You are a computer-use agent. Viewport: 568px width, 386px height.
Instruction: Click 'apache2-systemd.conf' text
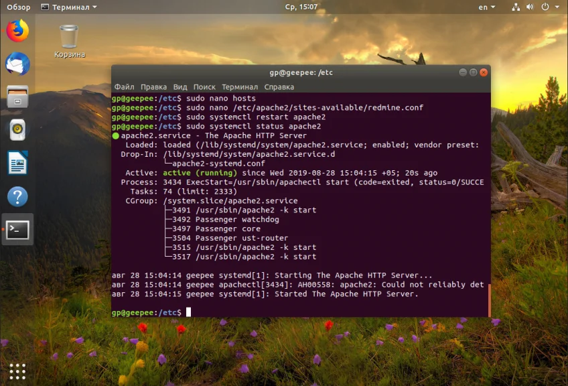pyautogui.click(x=218, y=164)
